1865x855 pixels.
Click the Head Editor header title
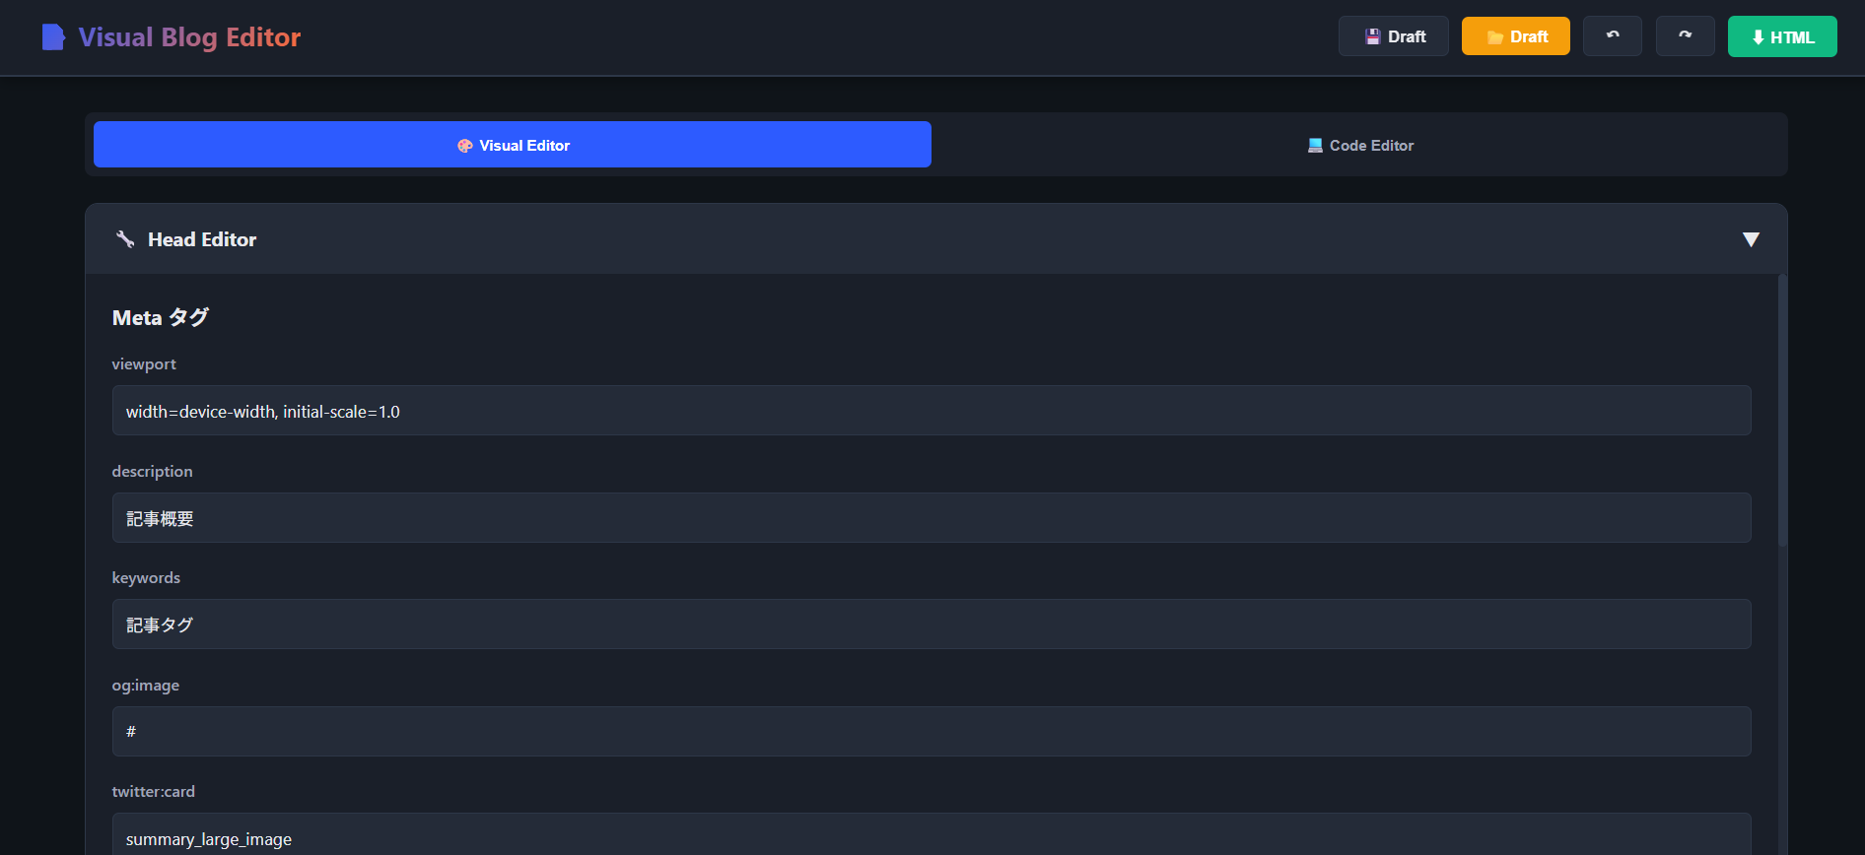(202, 239)
